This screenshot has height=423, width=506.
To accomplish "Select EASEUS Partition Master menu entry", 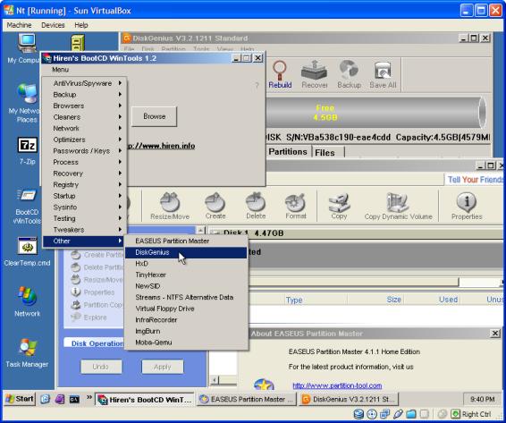I will tap(186, 241).
